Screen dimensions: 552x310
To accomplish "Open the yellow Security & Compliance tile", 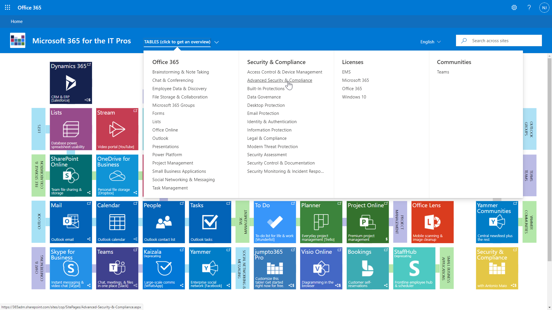I will tap(497, 268).
